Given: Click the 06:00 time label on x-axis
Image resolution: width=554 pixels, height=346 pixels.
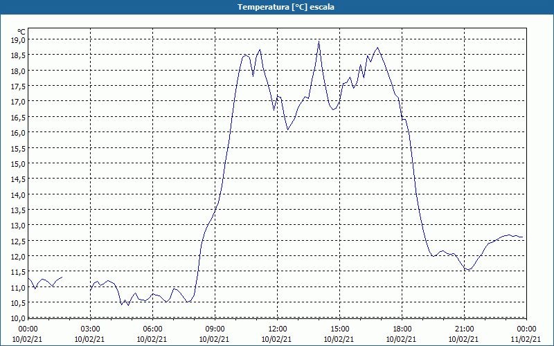Looking at the screenshot, I should 152,329.
